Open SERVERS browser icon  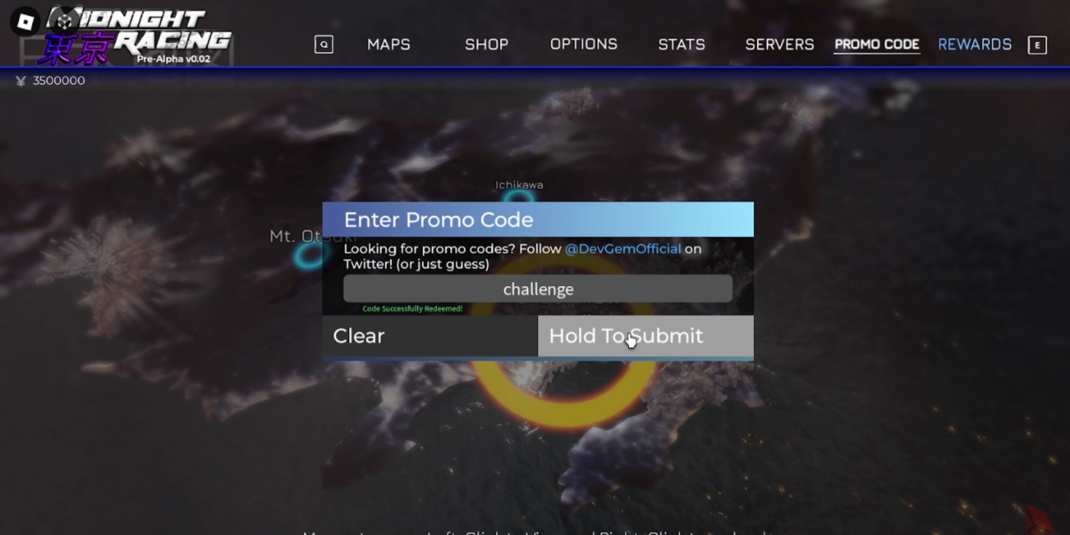pyautogui.click(x=779, y=44)
